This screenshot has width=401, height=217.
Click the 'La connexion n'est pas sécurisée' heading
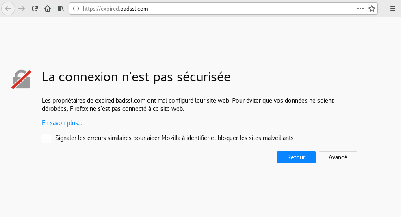[x=136, y=77]
